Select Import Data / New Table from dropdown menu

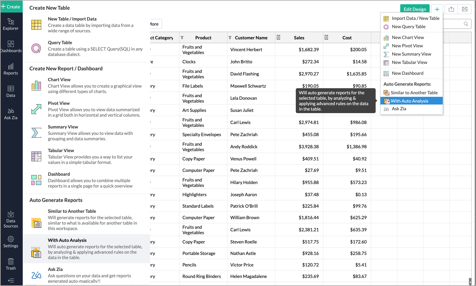click(x=411, y=18)
